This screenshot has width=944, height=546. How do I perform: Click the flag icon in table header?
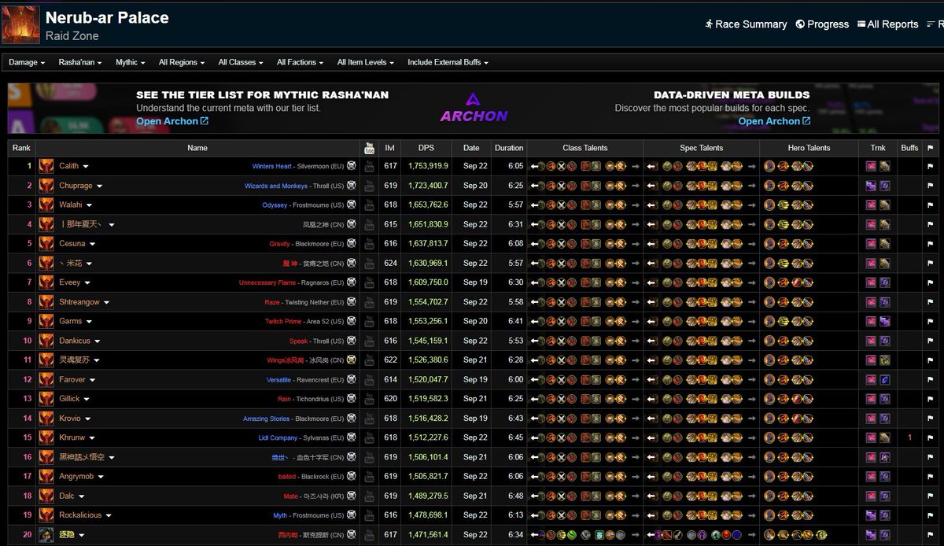tap(930, 148)
